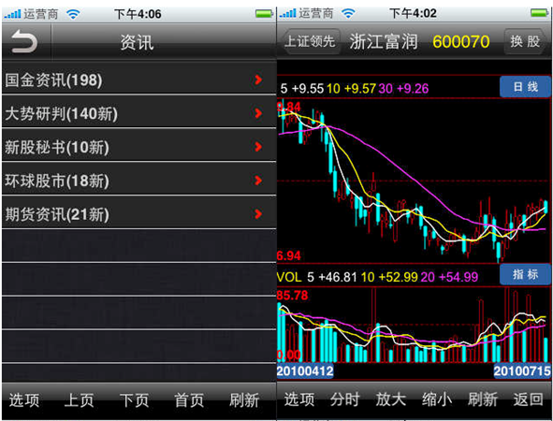Tap the stock name 浙江富润
The image size is (553, 421).
point(384,42)
